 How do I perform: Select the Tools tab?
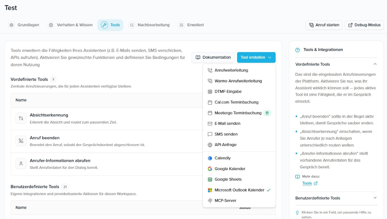click(110, 25)
